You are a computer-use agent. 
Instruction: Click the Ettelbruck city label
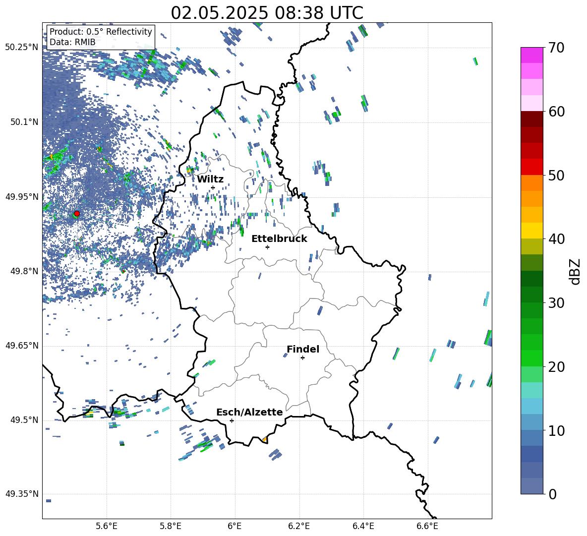[279, 239]
